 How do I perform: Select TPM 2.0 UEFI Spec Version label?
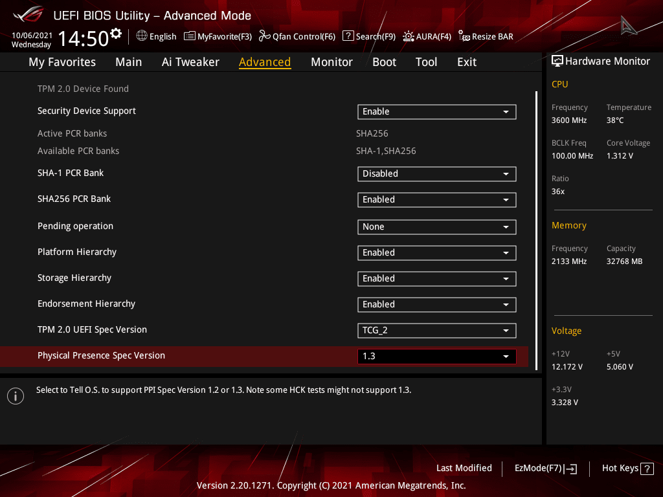pyautogui.click(x=92, y=329)
